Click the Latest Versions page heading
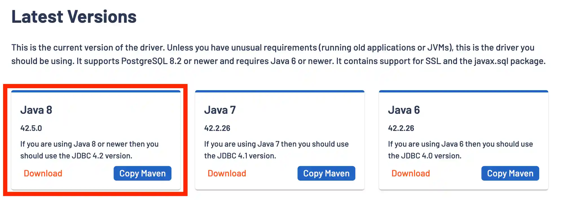Screen dimensions: 568x200 click(x=74, y=16)
